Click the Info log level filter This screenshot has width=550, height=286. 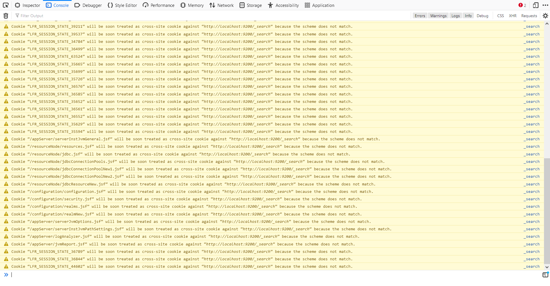(468, 16)
